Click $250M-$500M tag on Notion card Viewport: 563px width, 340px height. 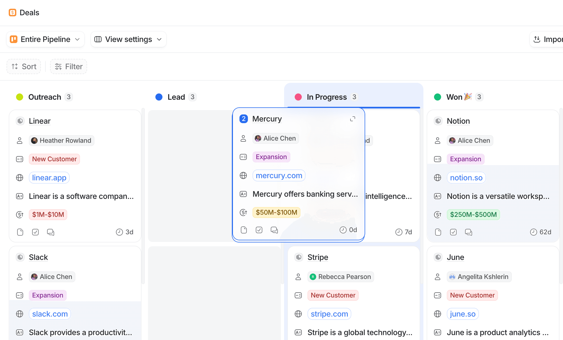473,215
